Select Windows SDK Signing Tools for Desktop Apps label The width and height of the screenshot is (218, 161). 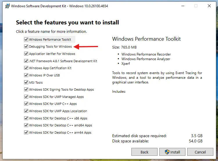61,90
